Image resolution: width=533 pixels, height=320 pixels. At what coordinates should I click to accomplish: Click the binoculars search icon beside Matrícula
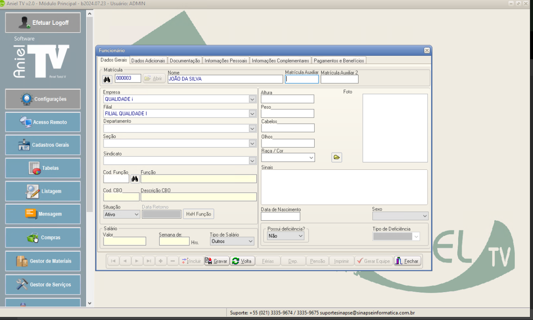point(107,79)
